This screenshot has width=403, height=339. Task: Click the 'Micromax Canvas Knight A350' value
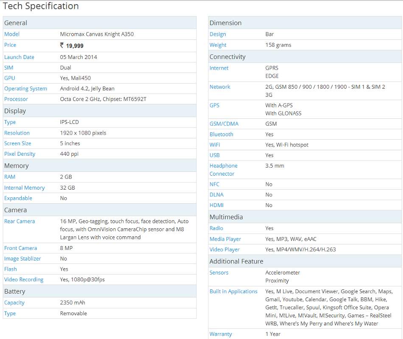tap(97, 34)
